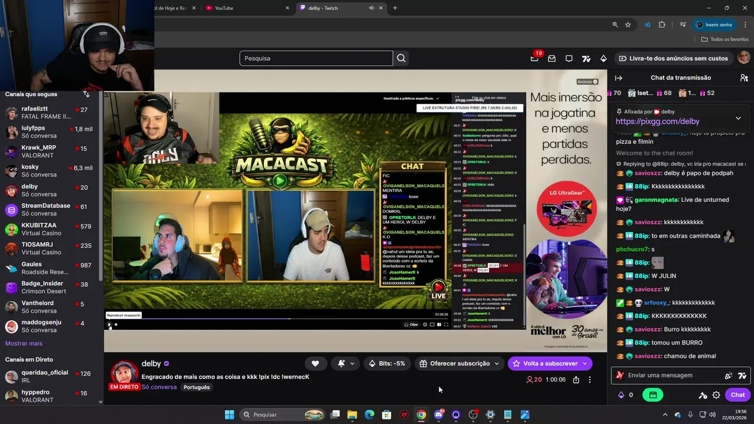The image size is (754, 424).
Task: Open the three-dot more options for stream
Action: (x=590, y=380)
